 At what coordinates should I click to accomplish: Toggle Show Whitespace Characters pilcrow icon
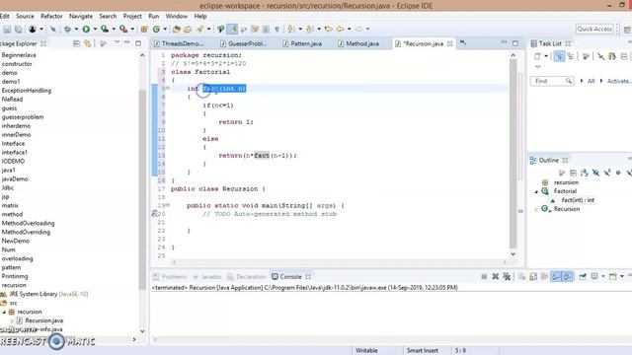point(276,29)
